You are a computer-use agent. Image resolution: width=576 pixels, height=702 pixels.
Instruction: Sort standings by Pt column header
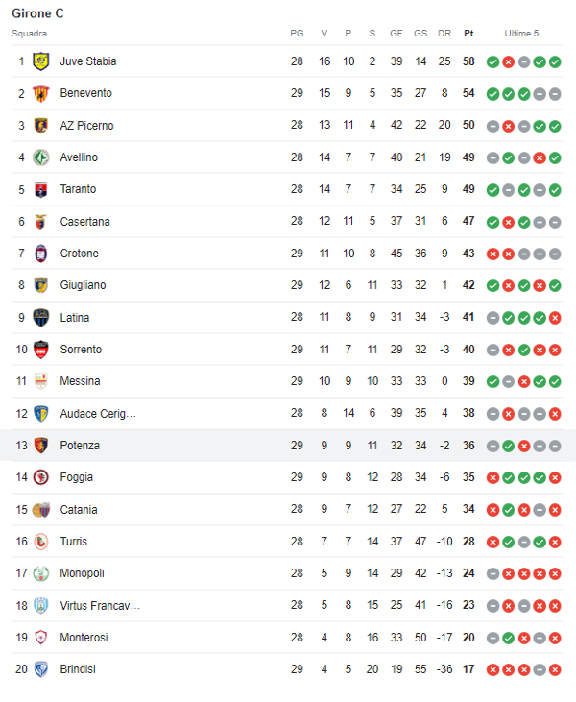(x=468, y=34)
